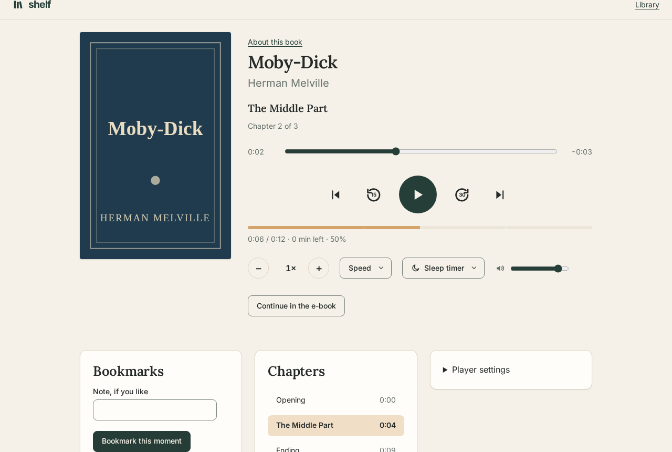Open the Library link

tap(647, 5)
